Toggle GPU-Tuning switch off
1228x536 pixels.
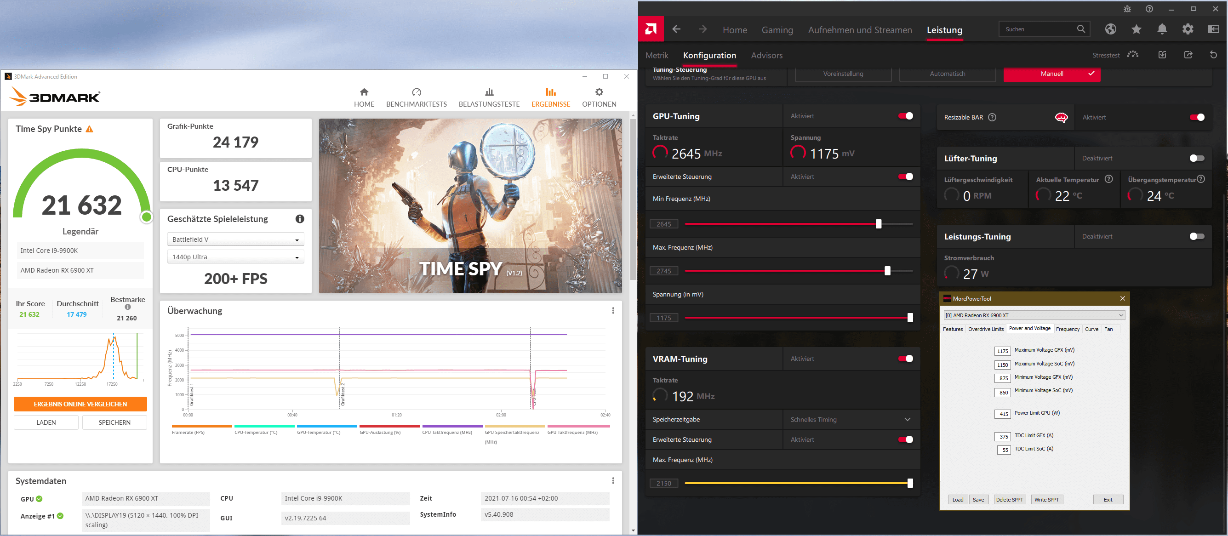(x=906, y=116)
